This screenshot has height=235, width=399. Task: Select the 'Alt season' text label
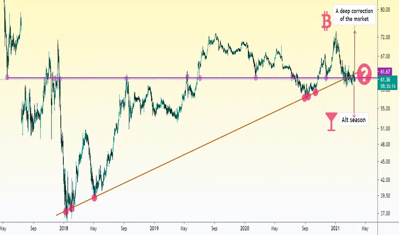354,120
